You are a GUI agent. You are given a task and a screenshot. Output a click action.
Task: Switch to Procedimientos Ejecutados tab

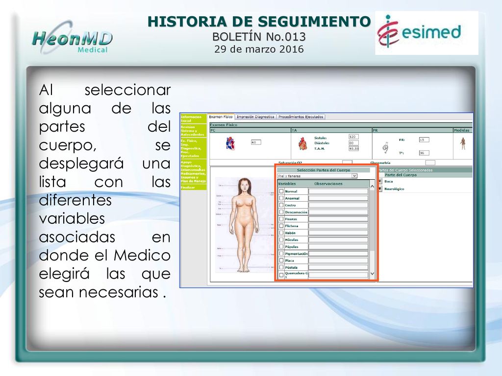coord(301,117)
